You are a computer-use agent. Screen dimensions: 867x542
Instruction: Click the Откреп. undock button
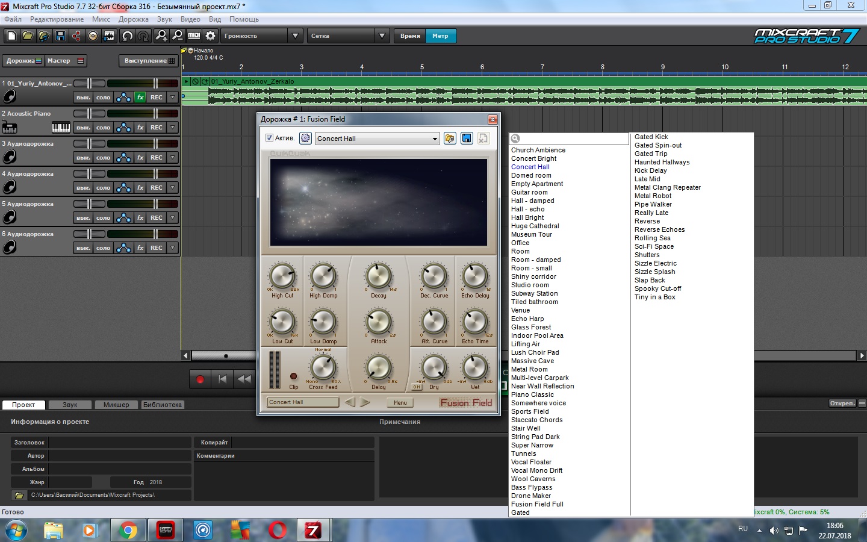tap(842, 403)
